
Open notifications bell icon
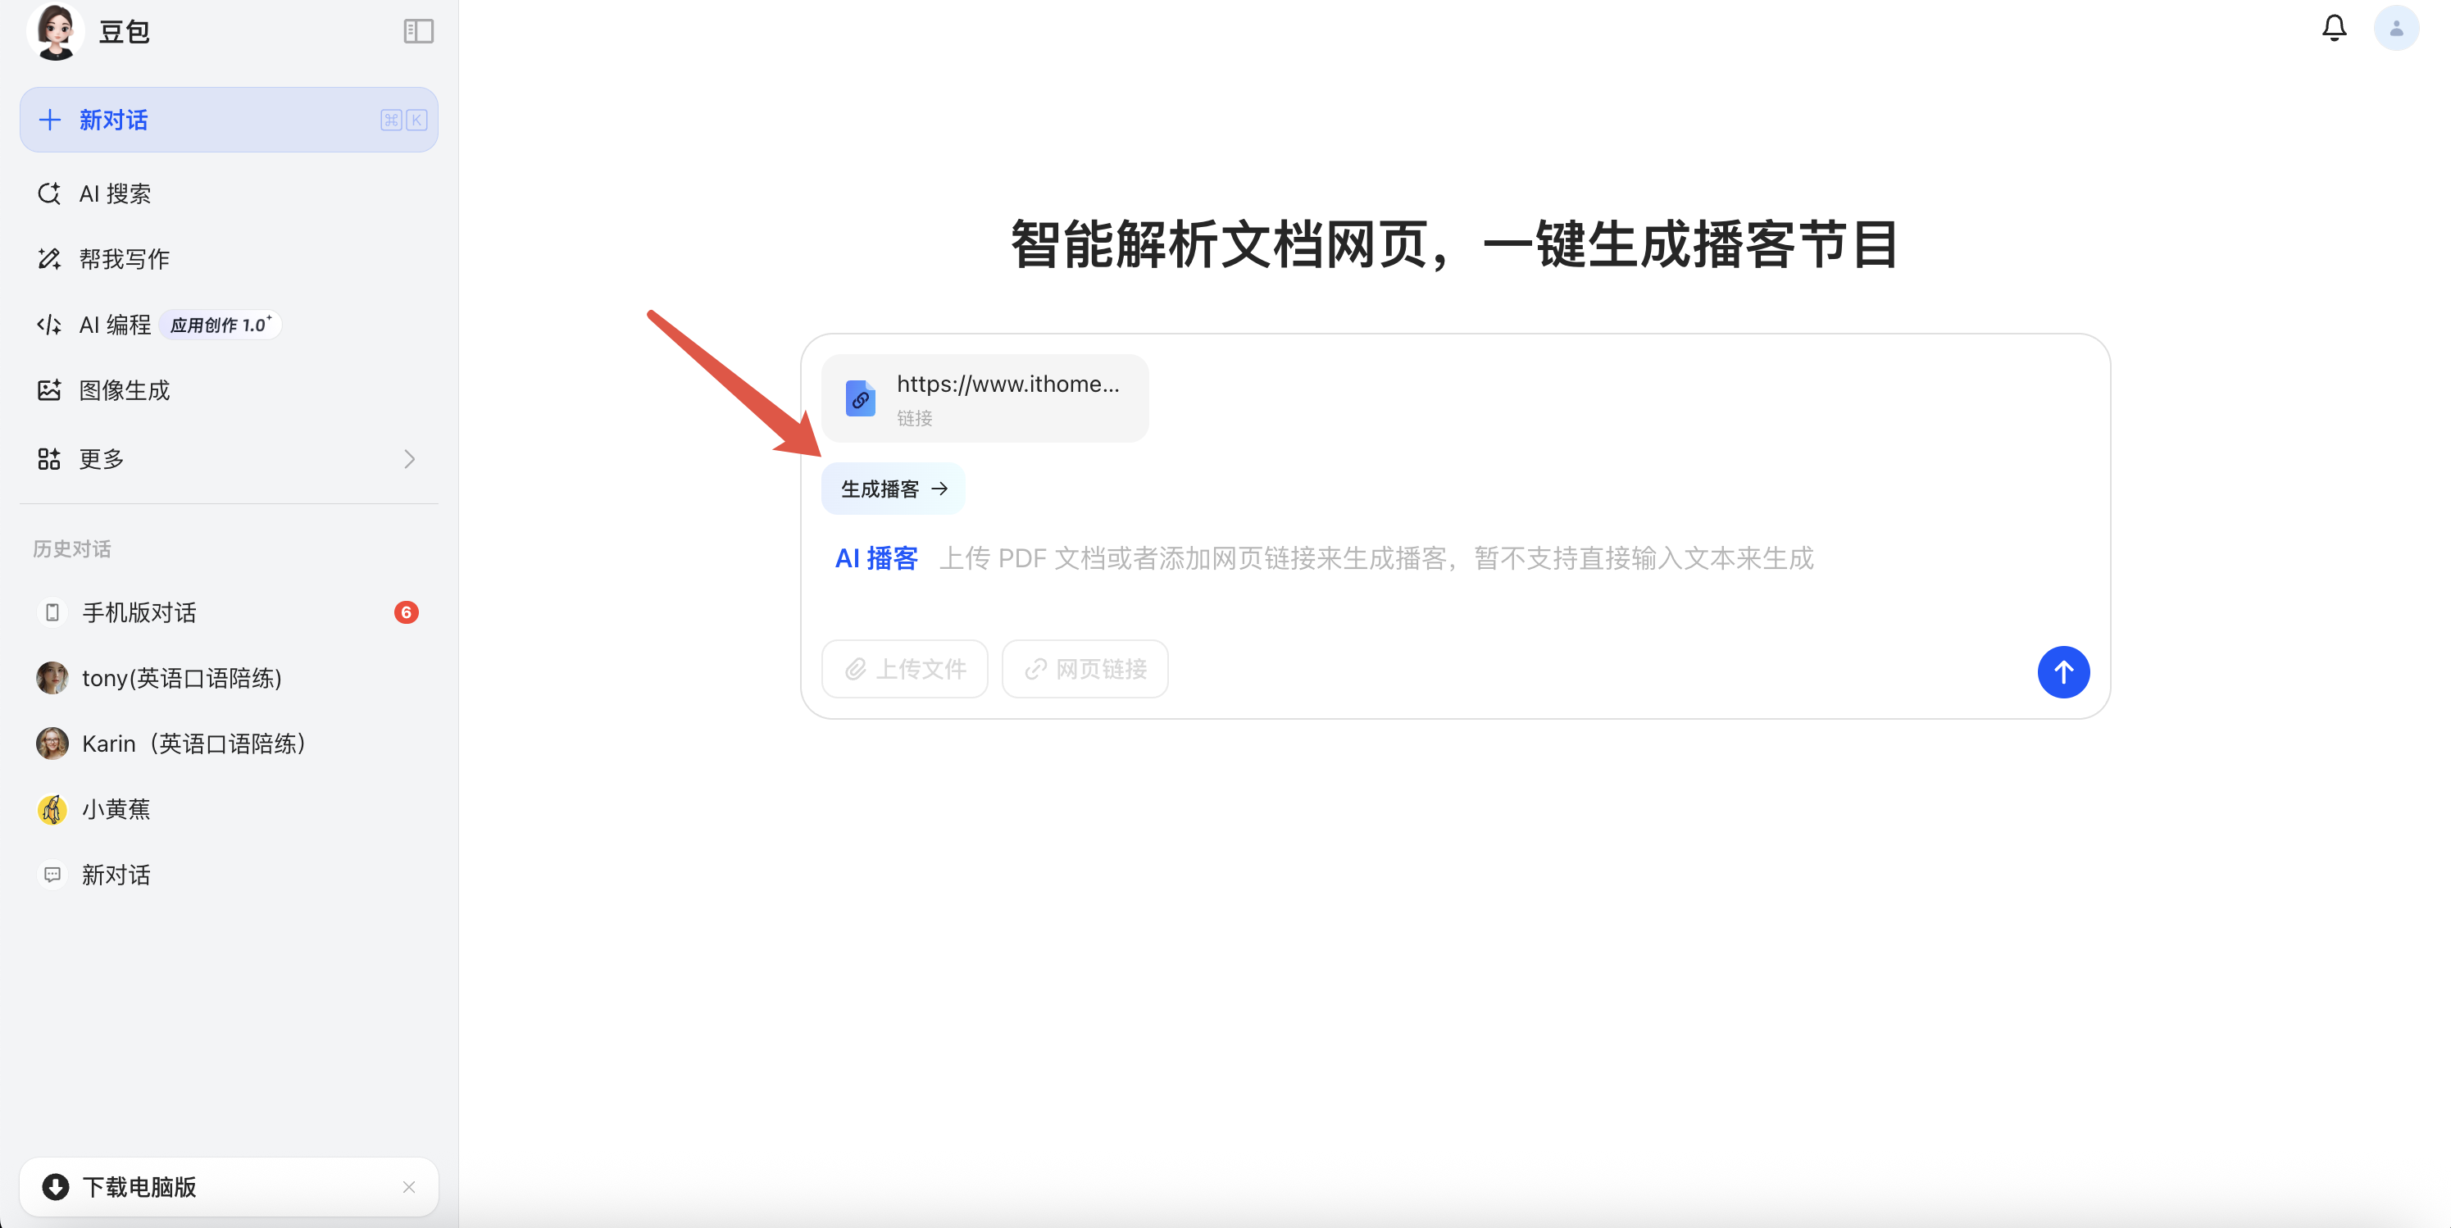point(2334,28)
